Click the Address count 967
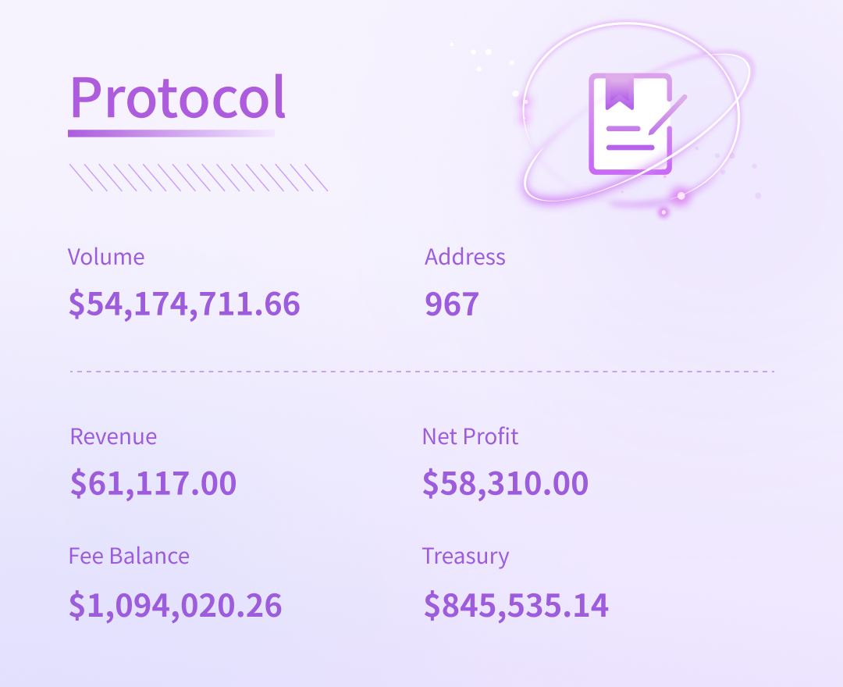This screenshot has height=687, width=843. click(x=452, y=304)
